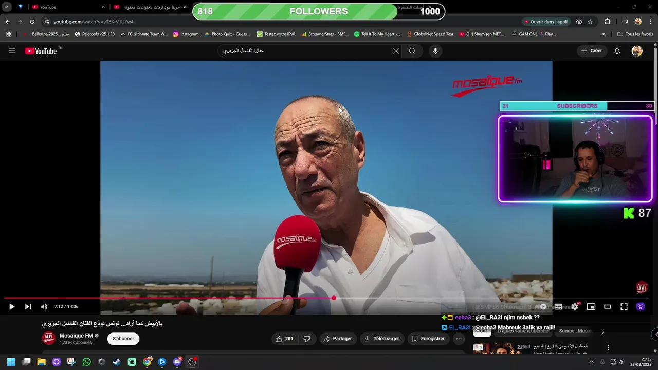The image size is (658, 370).
Task: Skip to the next video
Action: coord(28,307)
